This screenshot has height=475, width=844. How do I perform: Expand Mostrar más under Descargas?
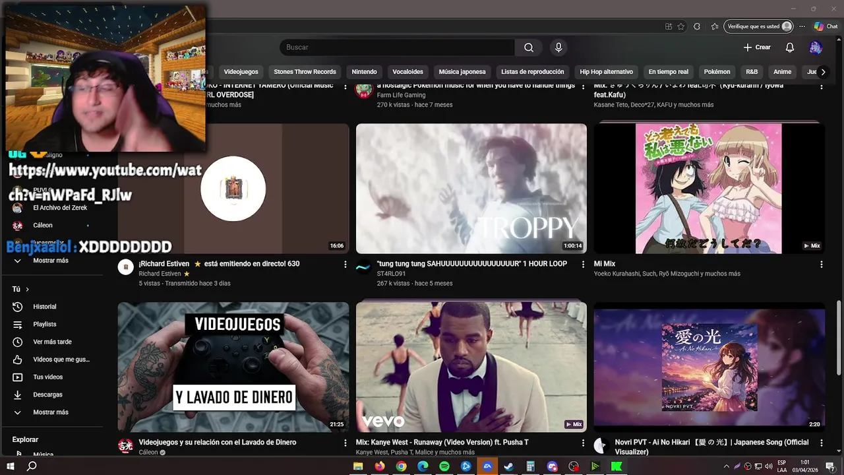click(51, 412)
